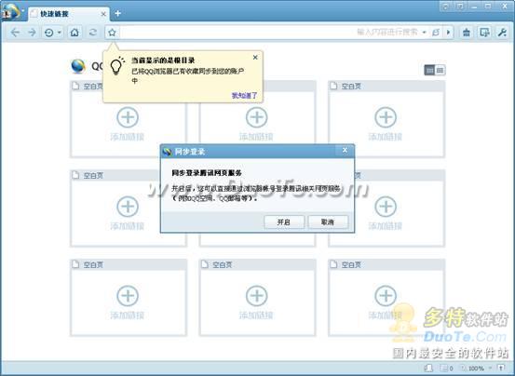Viewport: 515px width, 376px height.
Task: Click inside the address bar
Action: point(237,33)
